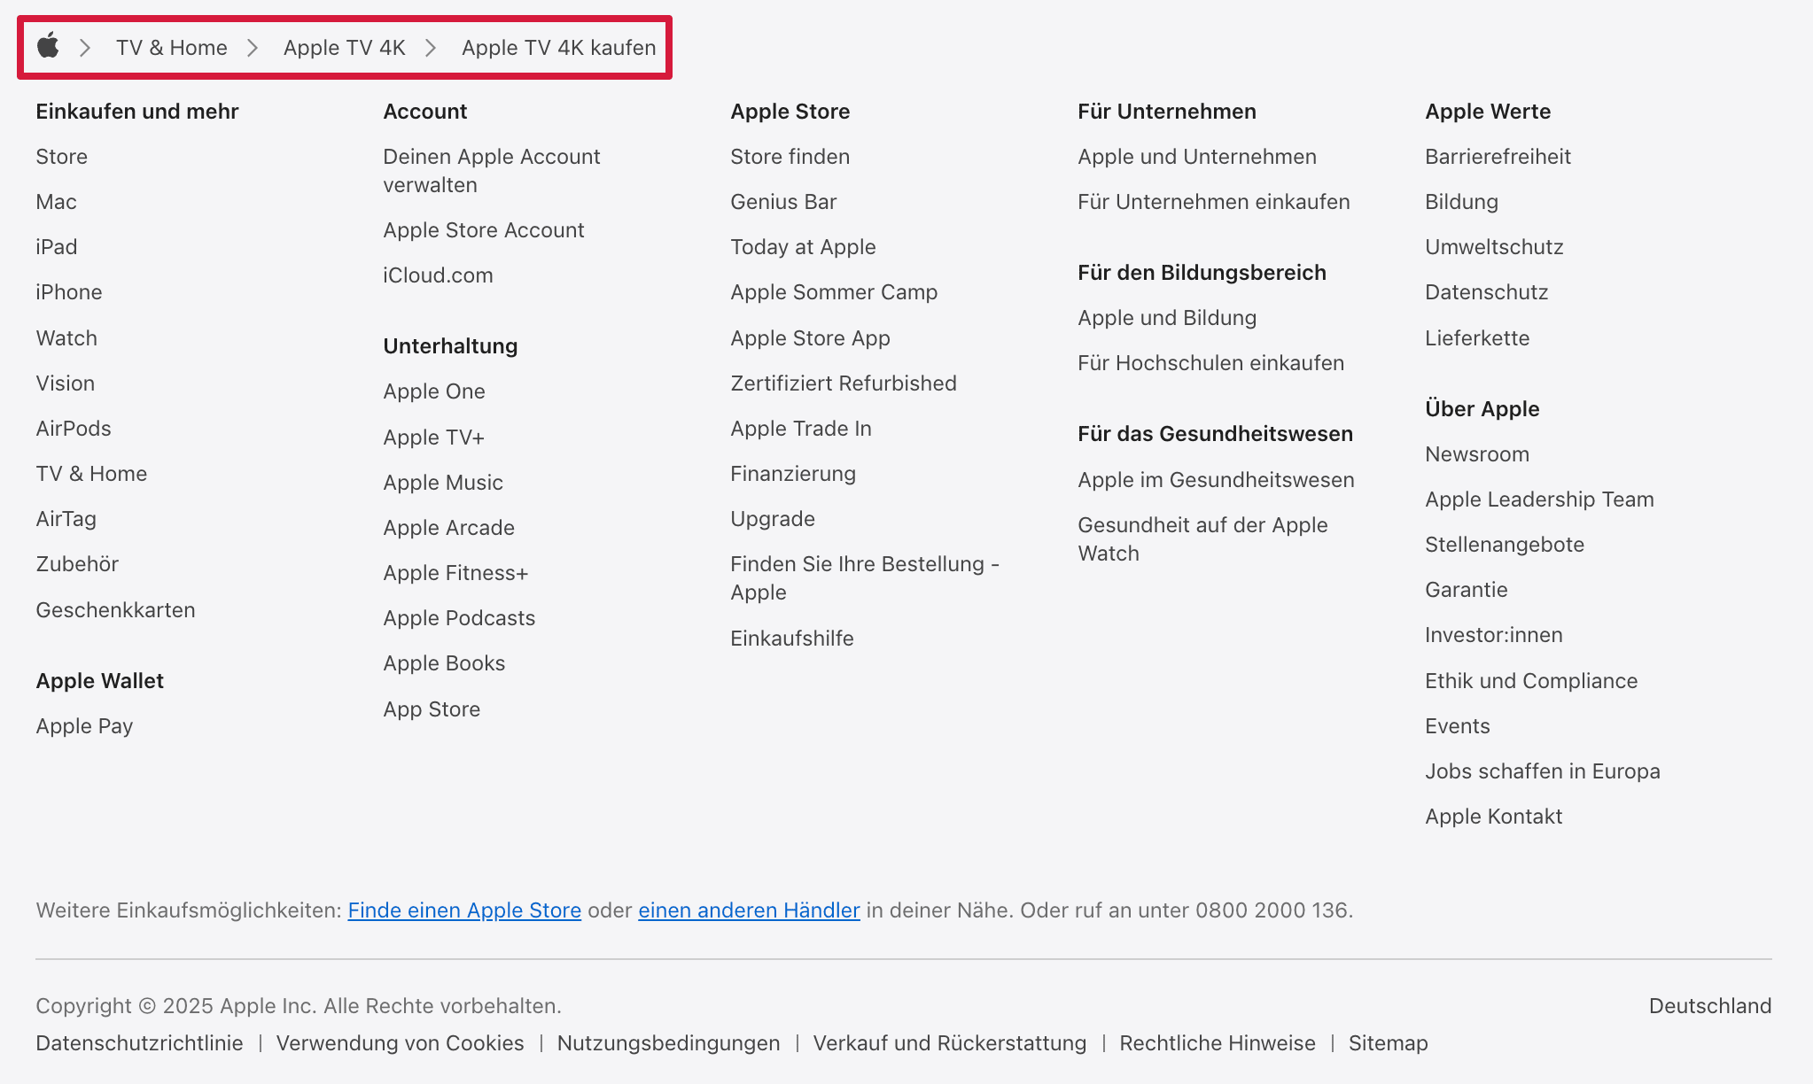
Task: Go to AirPods footer link
Action: tap(74, 429)
